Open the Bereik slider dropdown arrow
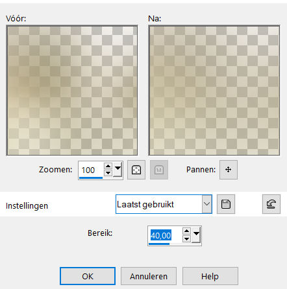 click(x=196, y=235)
